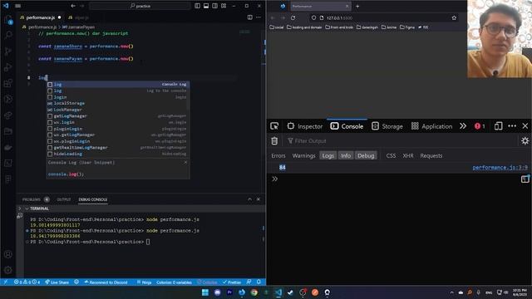This screenshot has width=532, height=299.
Task: Click Live Share in the status bar
Action: pos(57,282)
